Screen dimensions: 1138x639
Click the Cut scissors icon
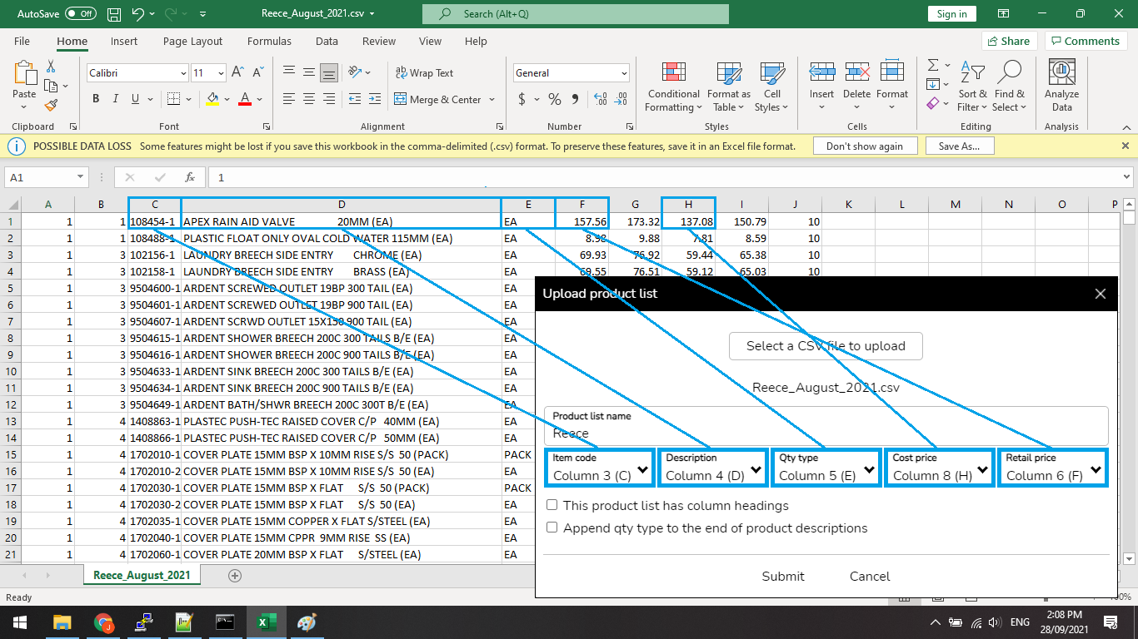click(51, 67)
